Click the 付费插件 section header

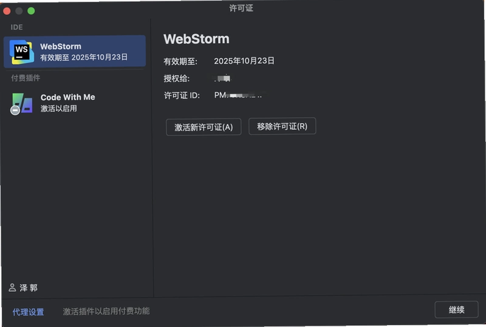pyautogui.click(x=26, y=78)
